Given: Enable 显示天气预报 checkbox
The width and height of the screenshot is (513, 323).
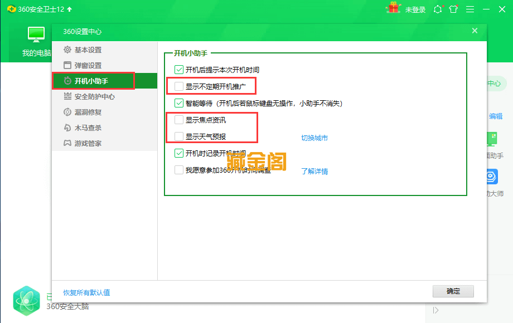Looking at the screenshot, I should coord(179,134).
